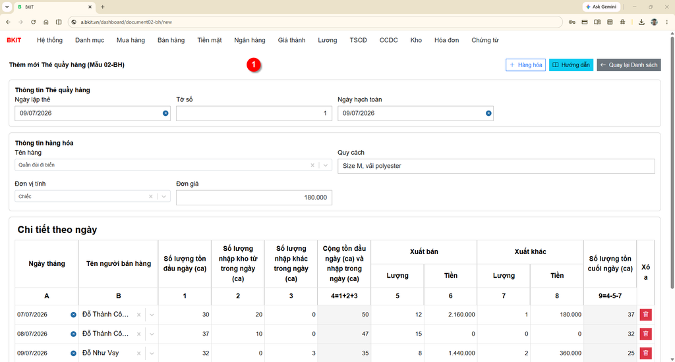Click the Xuất khác Tiền cell 180.000

click(x=556, y=315)
